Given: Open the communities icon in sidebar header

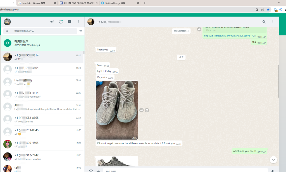Looking at the screenshot, I should pos(52,22).
